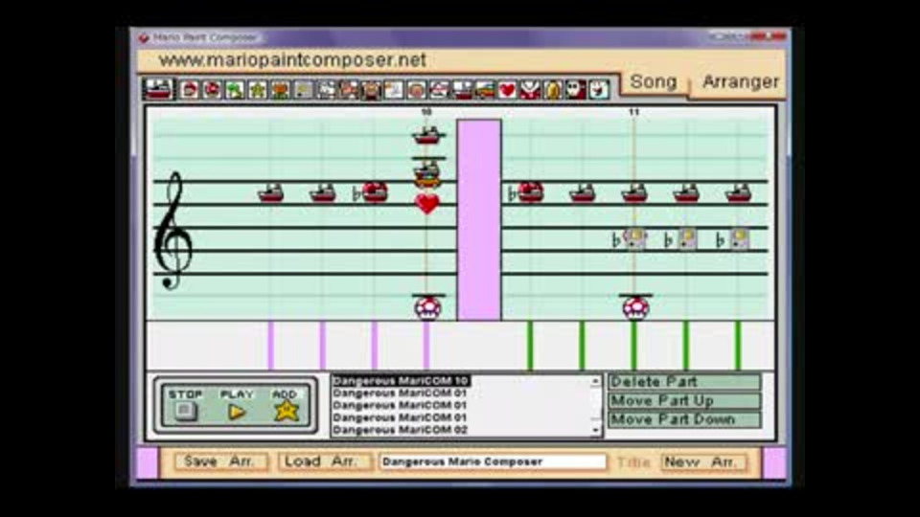Select the Mushroom instrument

(x=212, y=90)
